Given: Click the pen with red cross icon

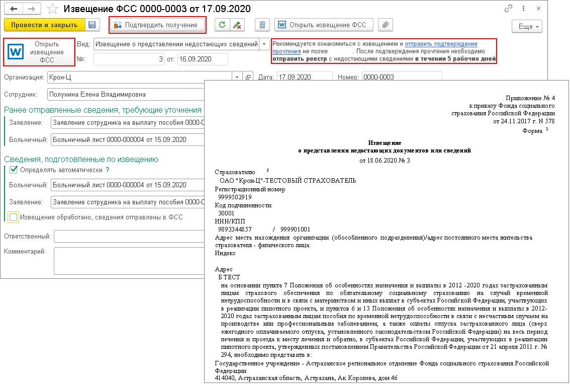Looking at the screenshot, I should pyautogui.click(x=237, y=25).
